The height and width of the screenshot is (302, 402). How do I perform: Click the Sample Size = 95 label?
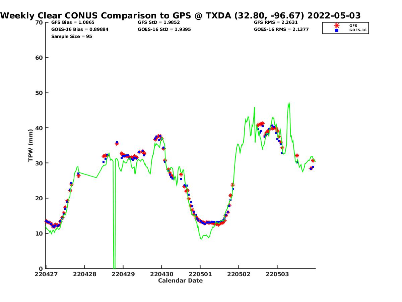[72, 37]
